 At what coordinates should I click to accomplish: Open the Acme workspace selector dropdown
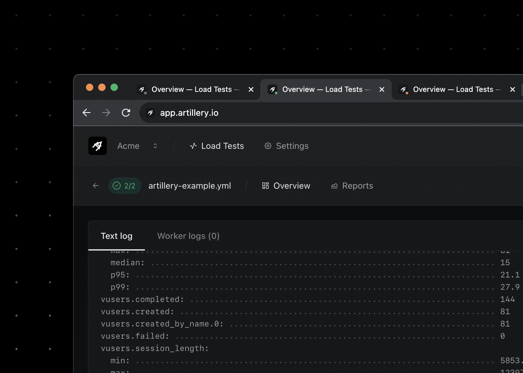pyautogui.click(x=156, y=146)
